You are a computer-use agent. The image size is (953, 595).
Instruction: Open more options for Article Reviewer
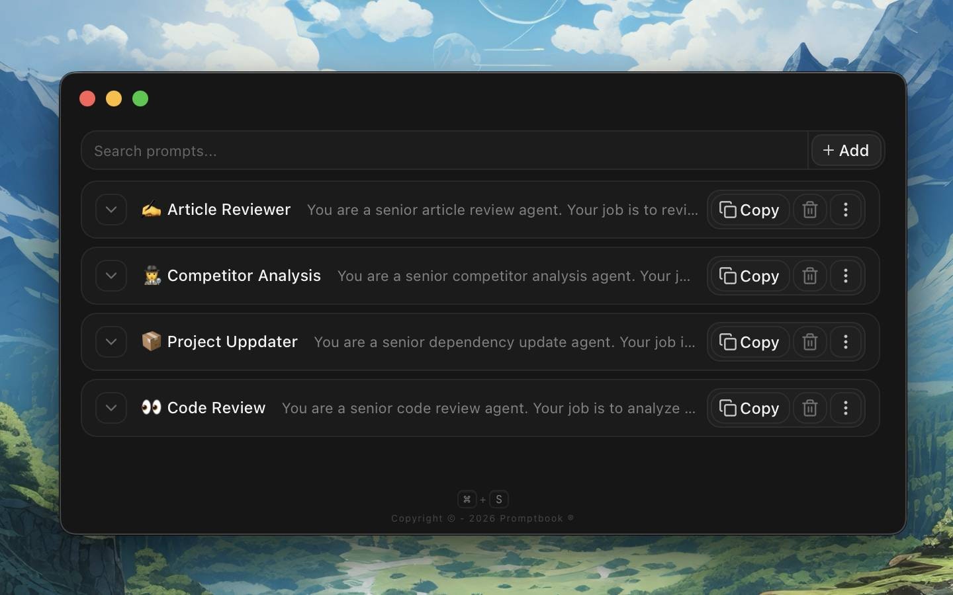tap(845, 210)
